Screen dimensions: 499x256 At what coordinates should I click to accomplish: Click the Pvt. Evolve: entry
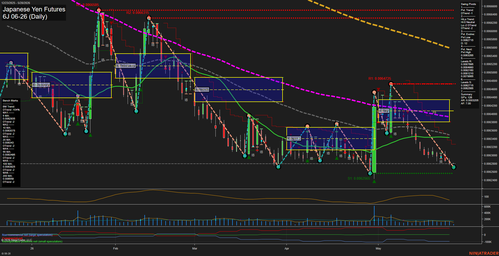coord(468,34)
